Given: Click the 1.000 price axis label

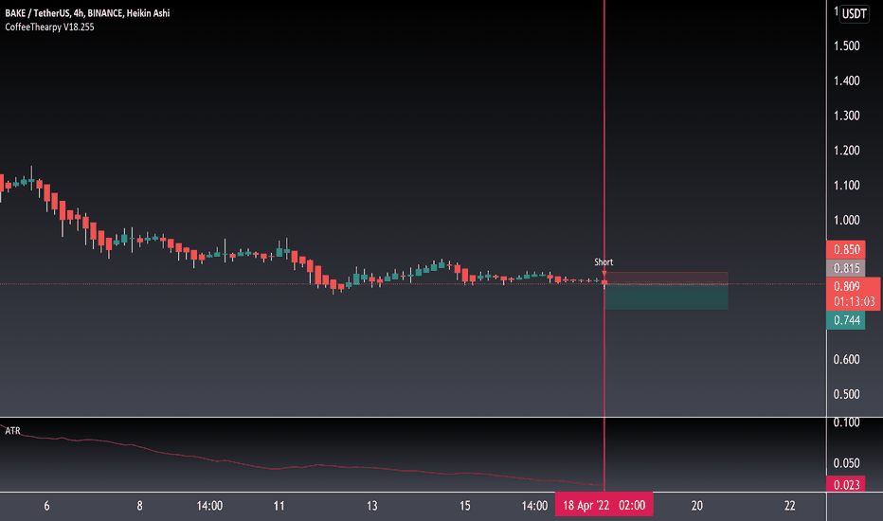Looking at the screenshot, I should [x=846, y=220].
